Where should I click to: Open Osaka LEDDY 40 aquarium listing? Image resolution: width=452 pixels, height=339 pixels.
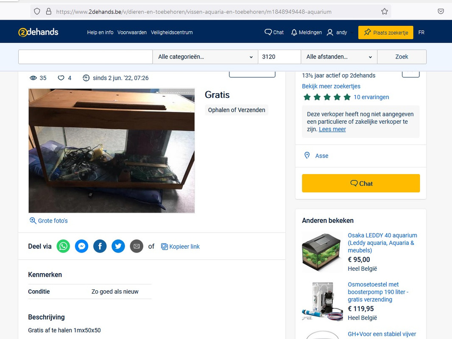click(x=382, y=243)
